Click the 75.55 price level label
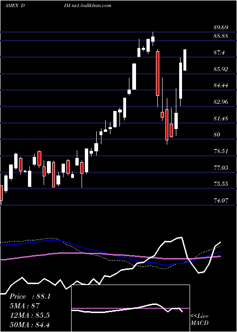The image size is (237, 332). (x=221, y=184)
